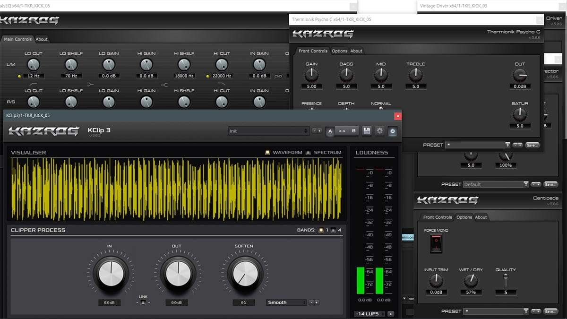Open the Main Controls tab in the EQ window

[17, 39]
